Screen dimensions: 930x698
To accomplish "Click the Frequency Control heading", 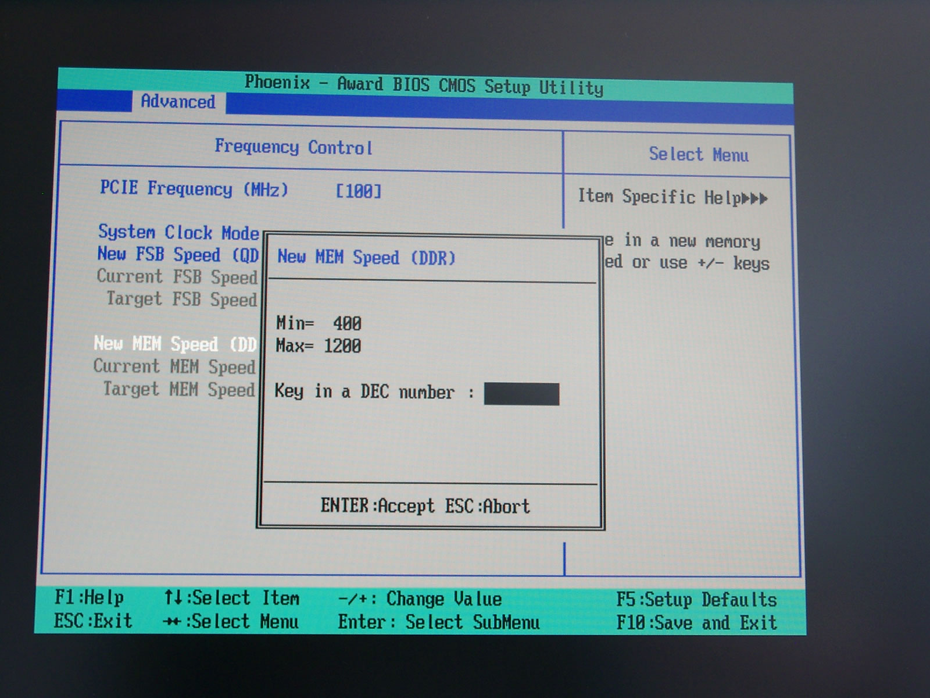I will point(294,147).
